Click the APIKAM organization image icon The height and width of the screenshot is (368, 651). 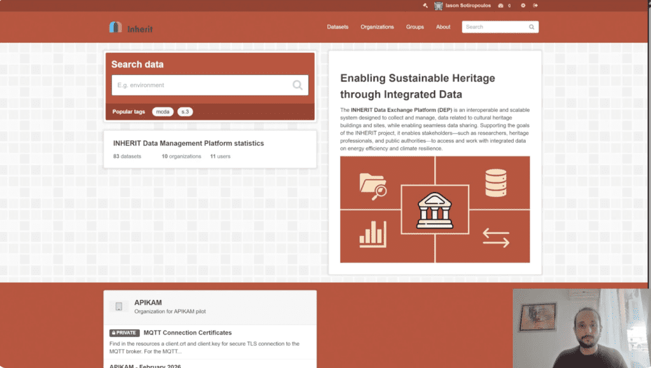119,306
